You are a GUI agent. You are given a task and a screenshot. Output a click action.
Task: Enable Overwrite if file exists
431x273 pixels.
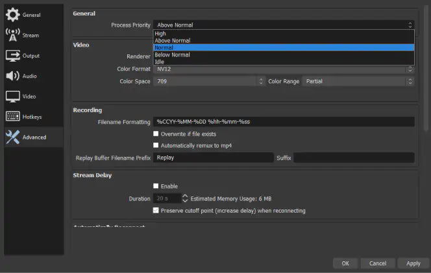[x=156, y=134]
